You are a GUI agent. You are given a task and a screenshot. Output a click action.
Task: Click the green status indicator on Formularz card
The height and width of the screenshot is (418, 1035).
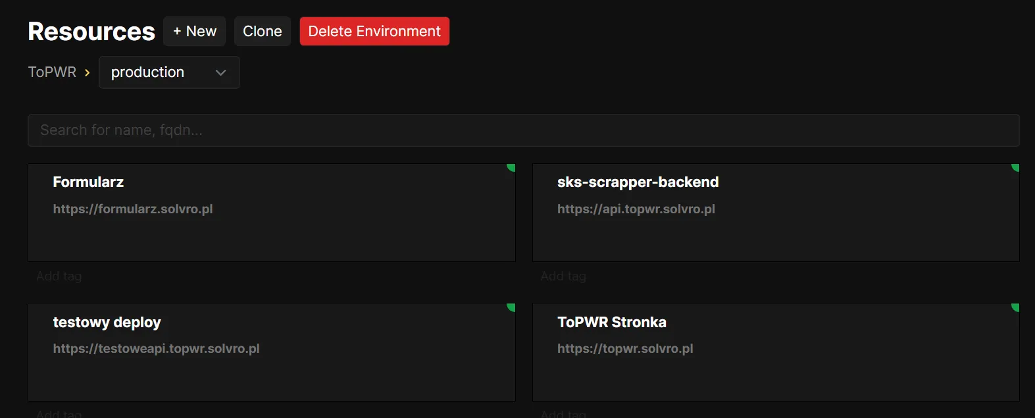511,167
